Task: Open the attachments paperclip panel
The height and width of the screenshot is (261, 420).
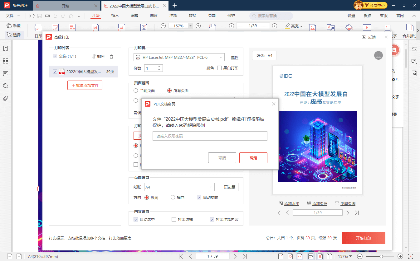Action: [x=5, y=98]
